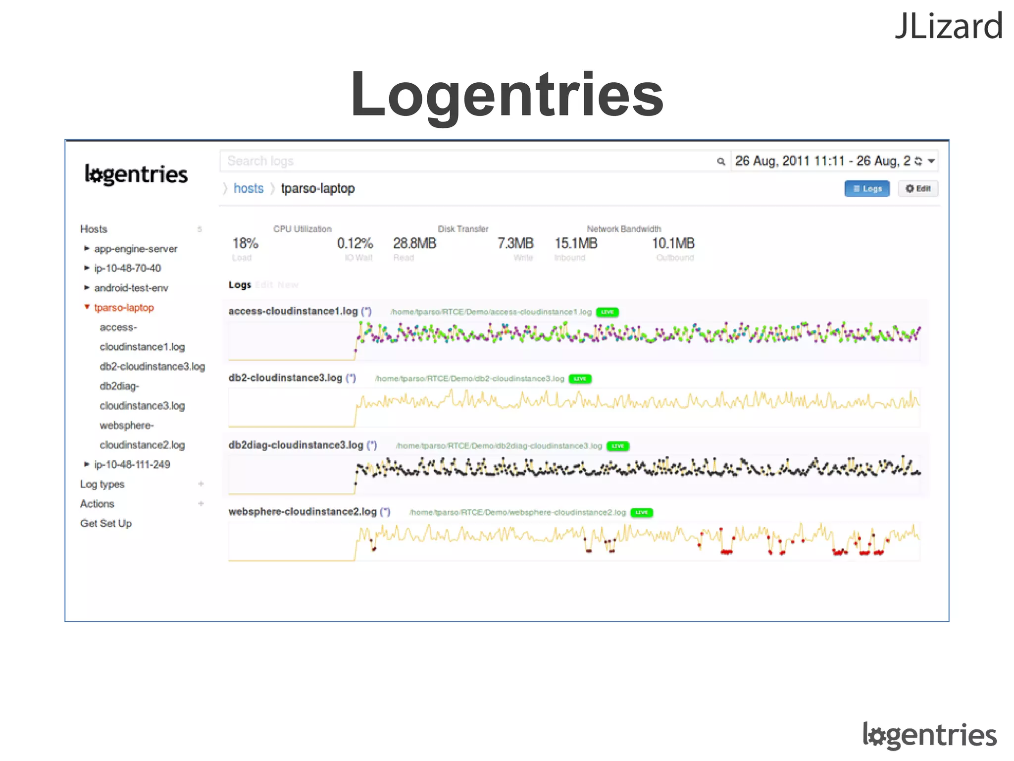
Task: Click the refresh icon beside date range
Action: (918, 161)
